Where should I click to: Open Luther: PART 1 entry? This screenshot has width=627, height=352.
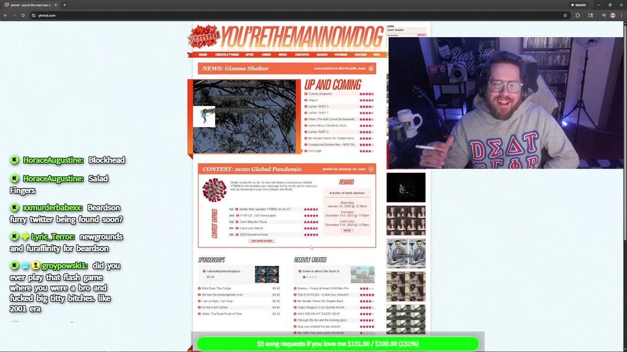click(x=318, y=113)
